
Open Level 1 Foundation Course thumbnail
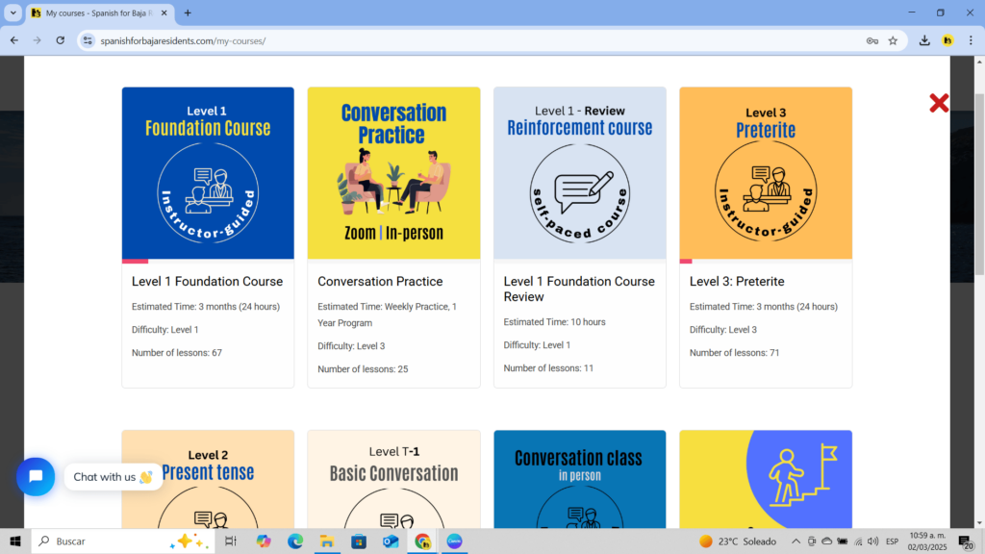[208, 173]
